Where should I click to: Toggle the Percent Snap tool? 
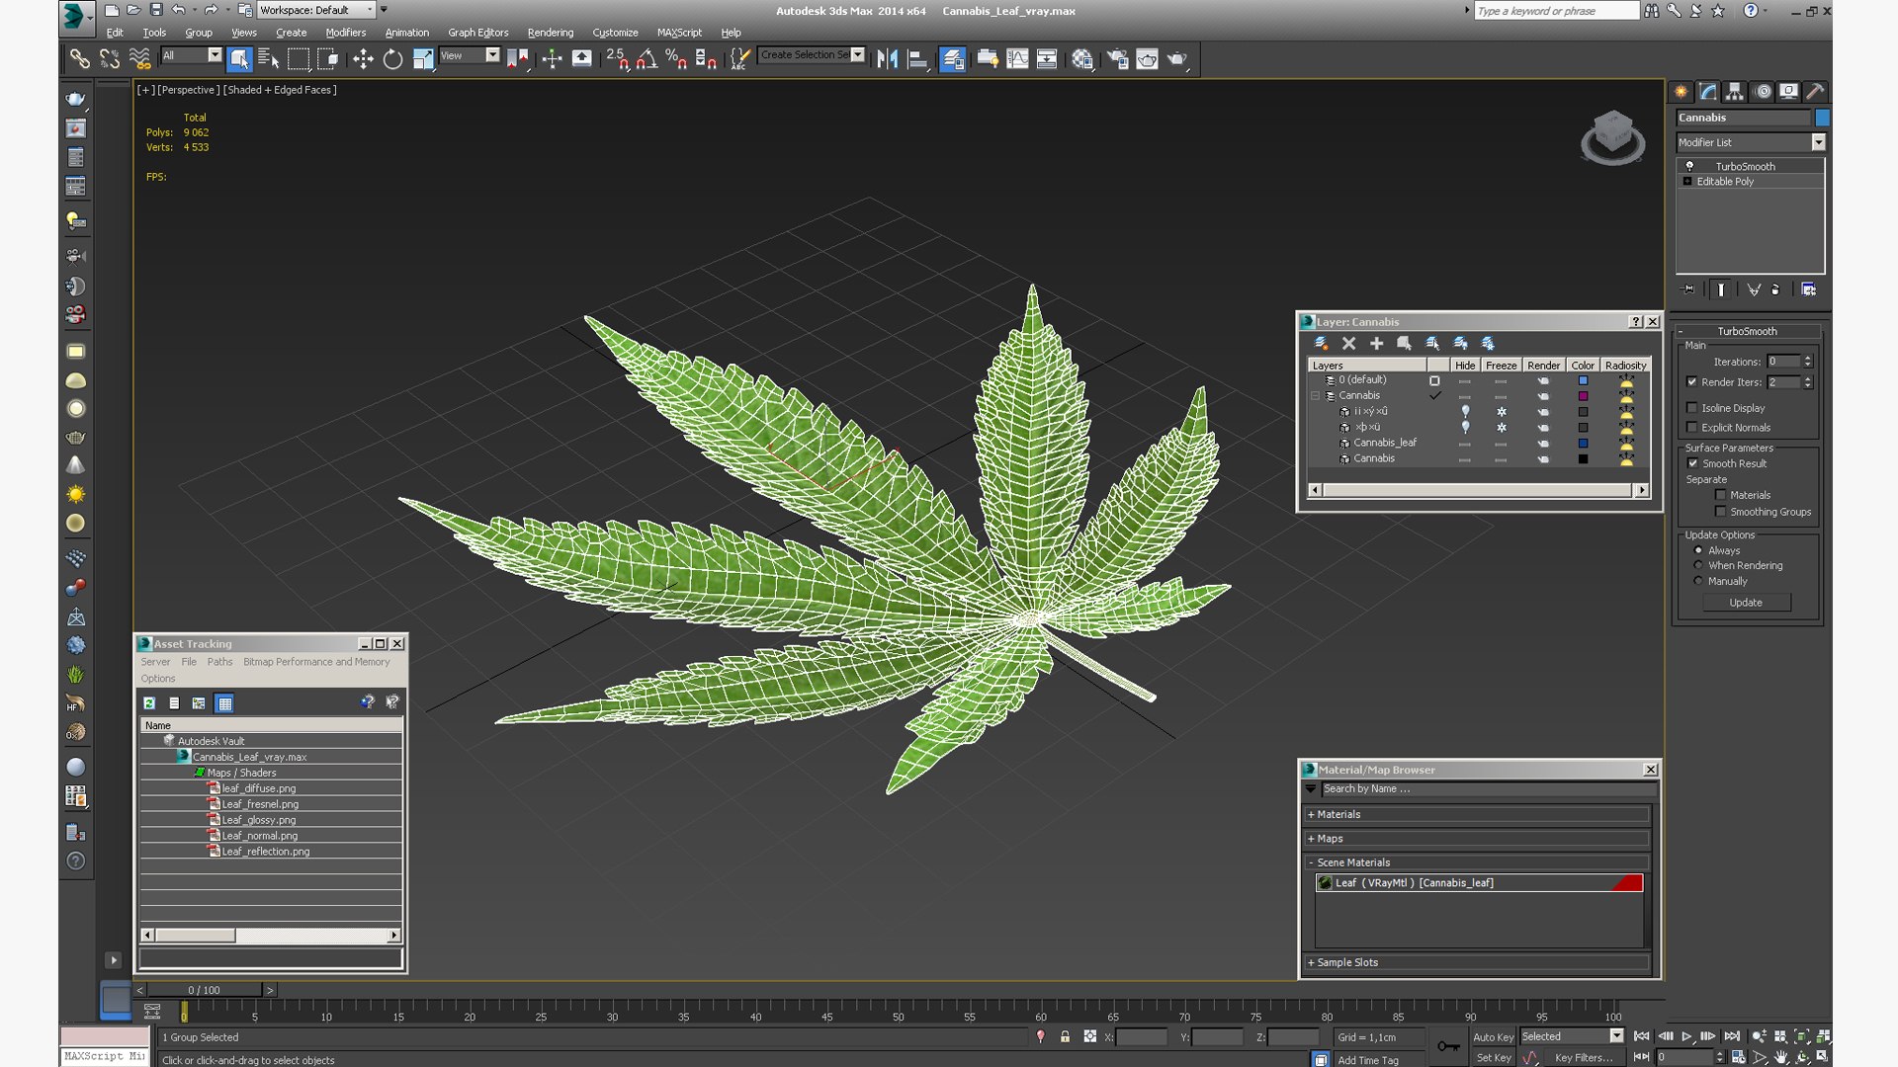676,59
